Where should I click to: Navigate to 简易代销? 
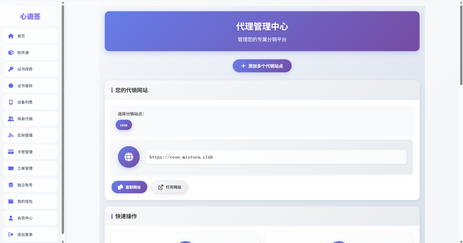30,118
